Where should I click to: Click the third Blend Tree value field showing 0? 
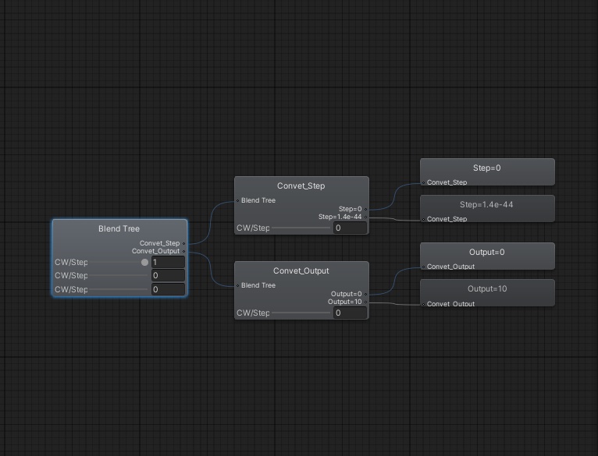[168, 289]
